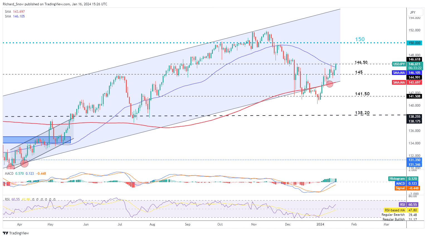Image resolution: width=427 pixels, height=238 pixels.
Task: Select the SMA 146.105 legend entry
Action: [15, 16]
